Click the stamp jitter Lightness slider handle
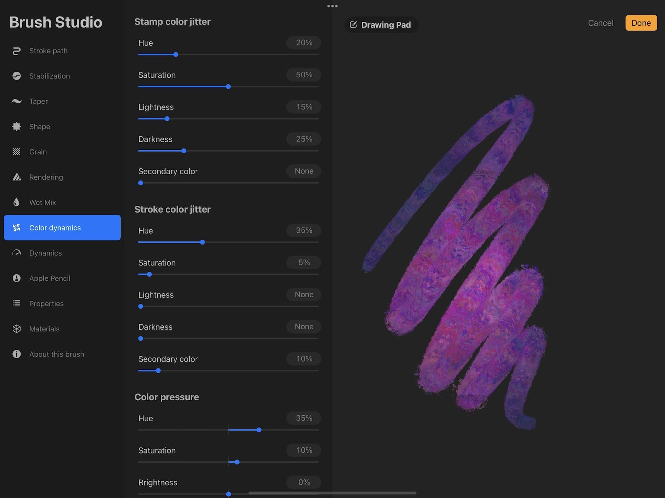Screen dimensions: 665x498 [x=167, y=119]
